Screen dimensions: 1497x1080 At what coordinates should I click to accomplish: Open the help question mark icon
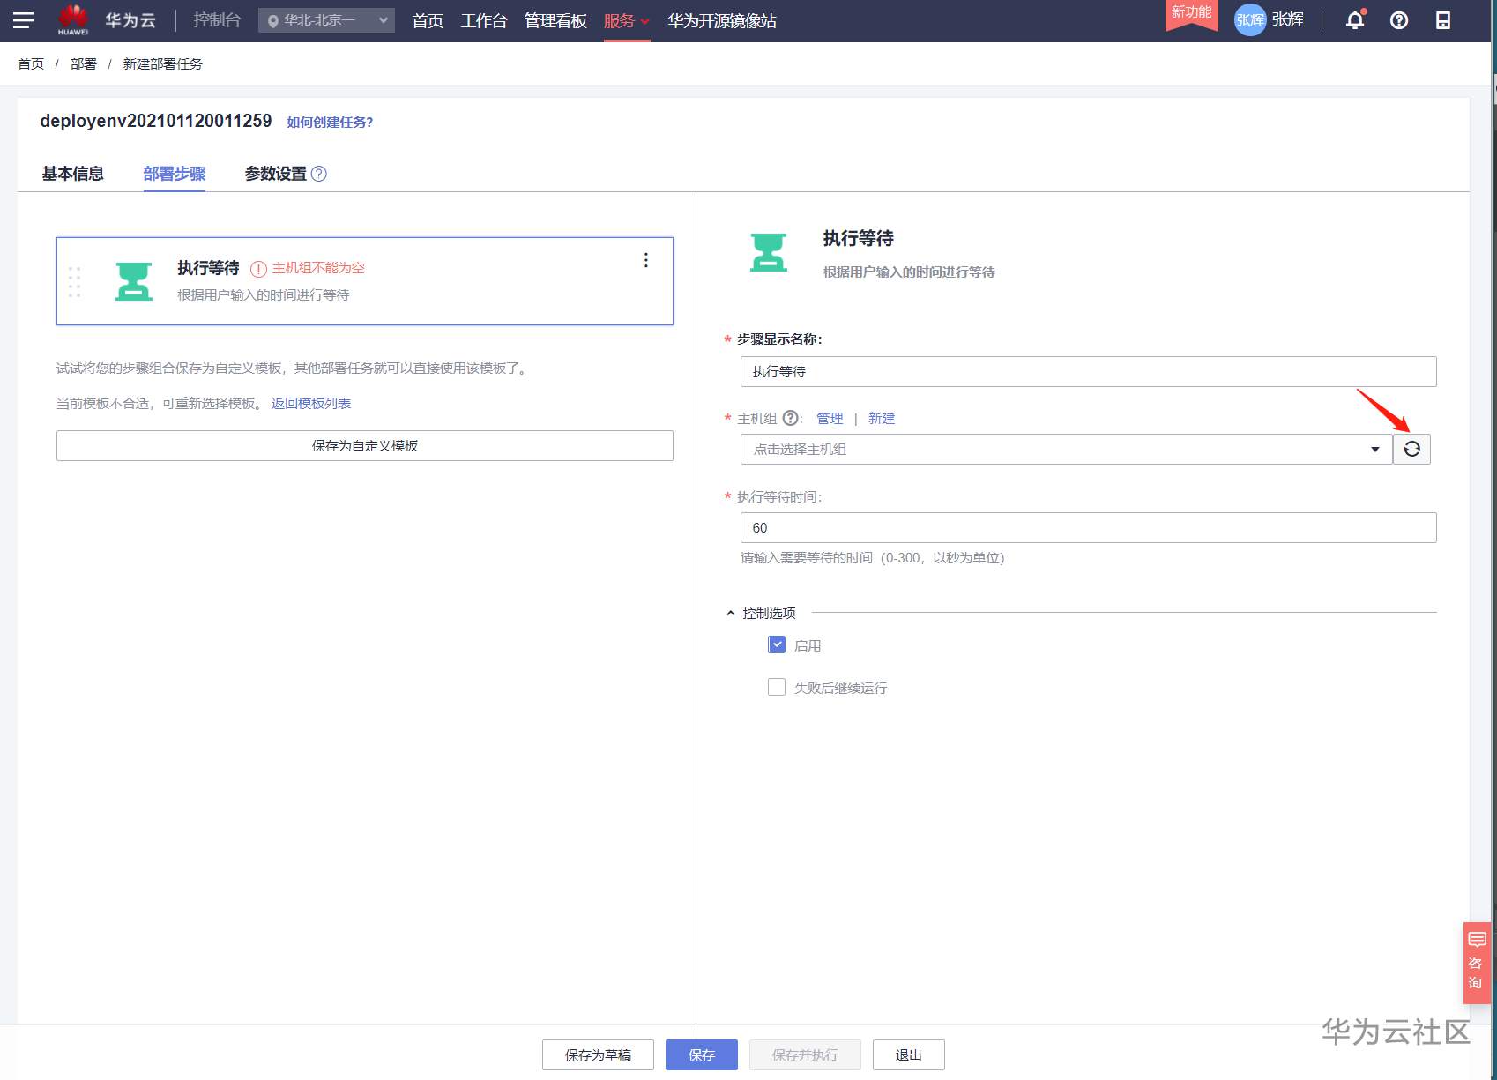tap(1399, 20)
